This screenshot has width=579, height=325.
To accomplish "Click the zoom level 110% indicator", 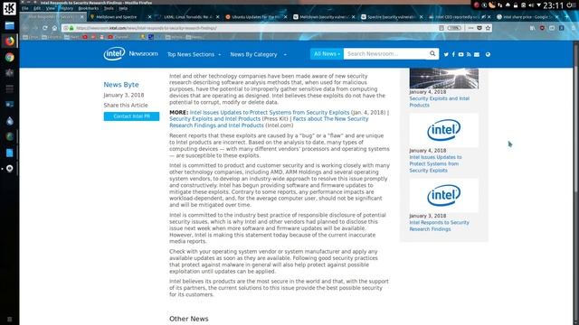I will click(454, 28).
